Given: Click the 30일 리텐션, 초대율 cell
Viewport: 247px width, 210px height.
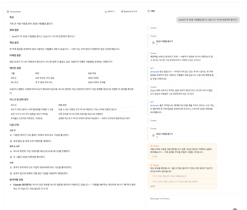Looking at the screenshot, I should click(97, 82).
